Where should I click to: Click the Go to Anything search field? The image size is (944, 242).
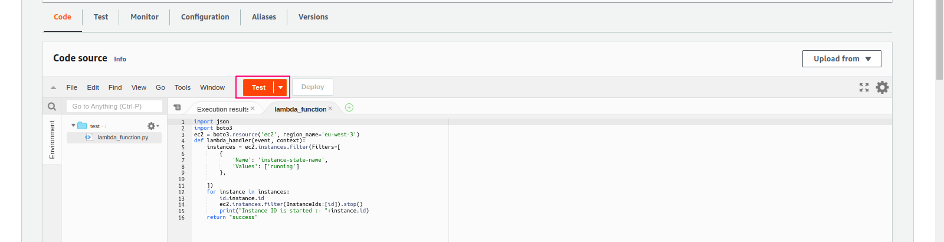point(114,106)
